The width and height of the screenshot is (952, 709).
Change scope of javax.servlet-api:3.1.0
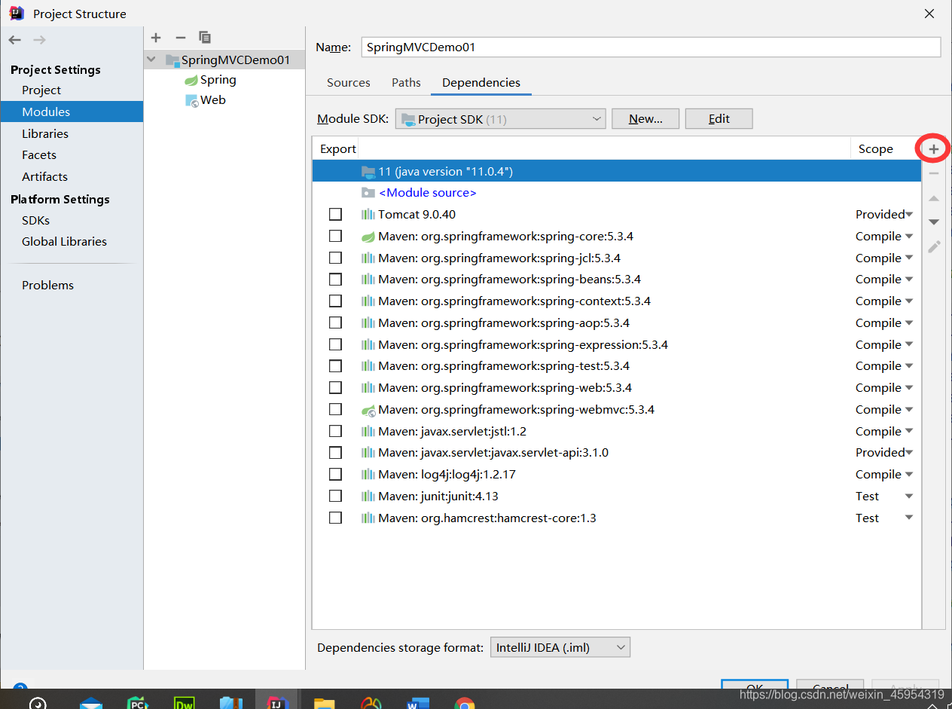tap(884, 453)
